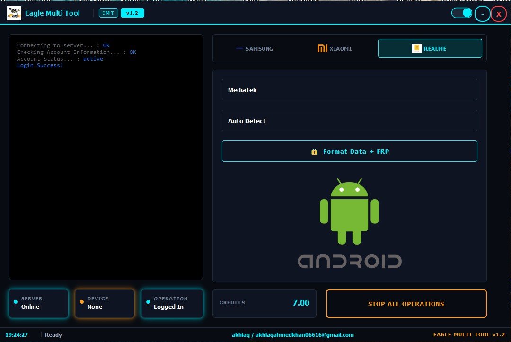This screenshot has height=342, width=511.
Task: Click the Ready status text
Action: point(53,335)
